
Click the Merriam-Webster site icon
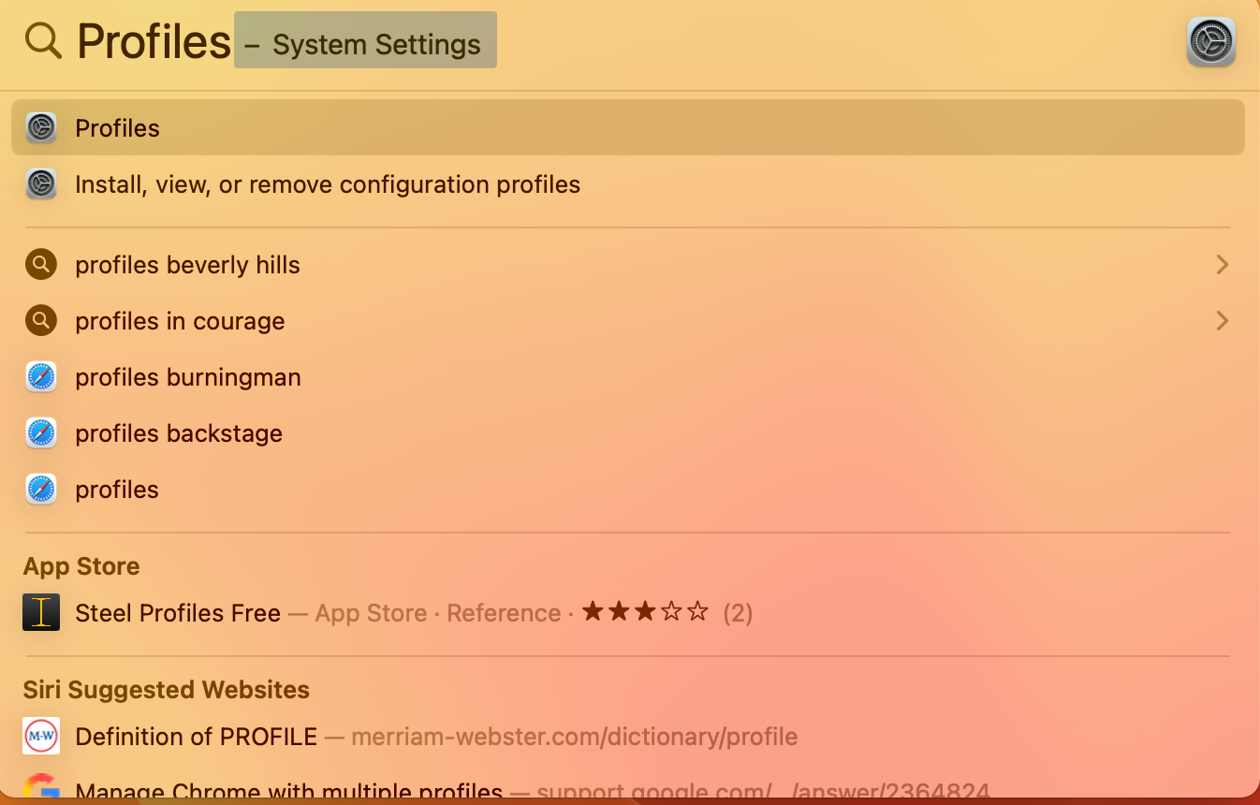coord(40,736)
